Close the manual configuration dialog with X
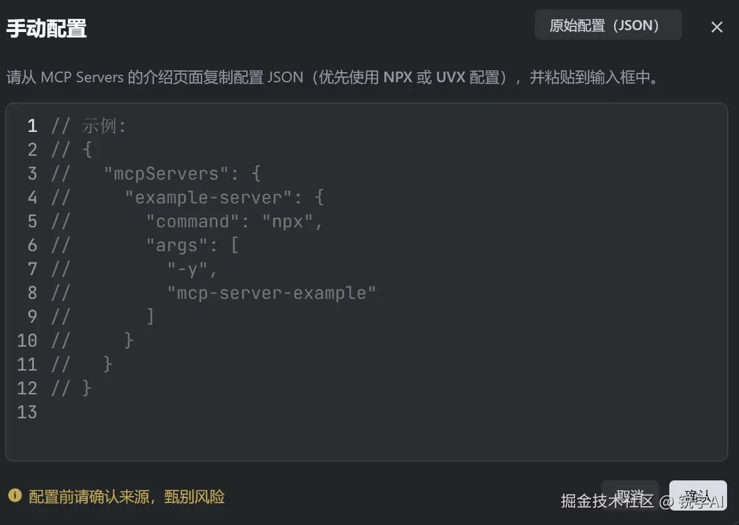The width and height of the screenshot is (739, 525). point(716,27)
